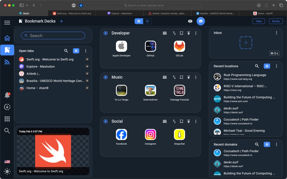Click the Decks button
287x179 pixels.
pyautogui.click(x=276, y=21)
